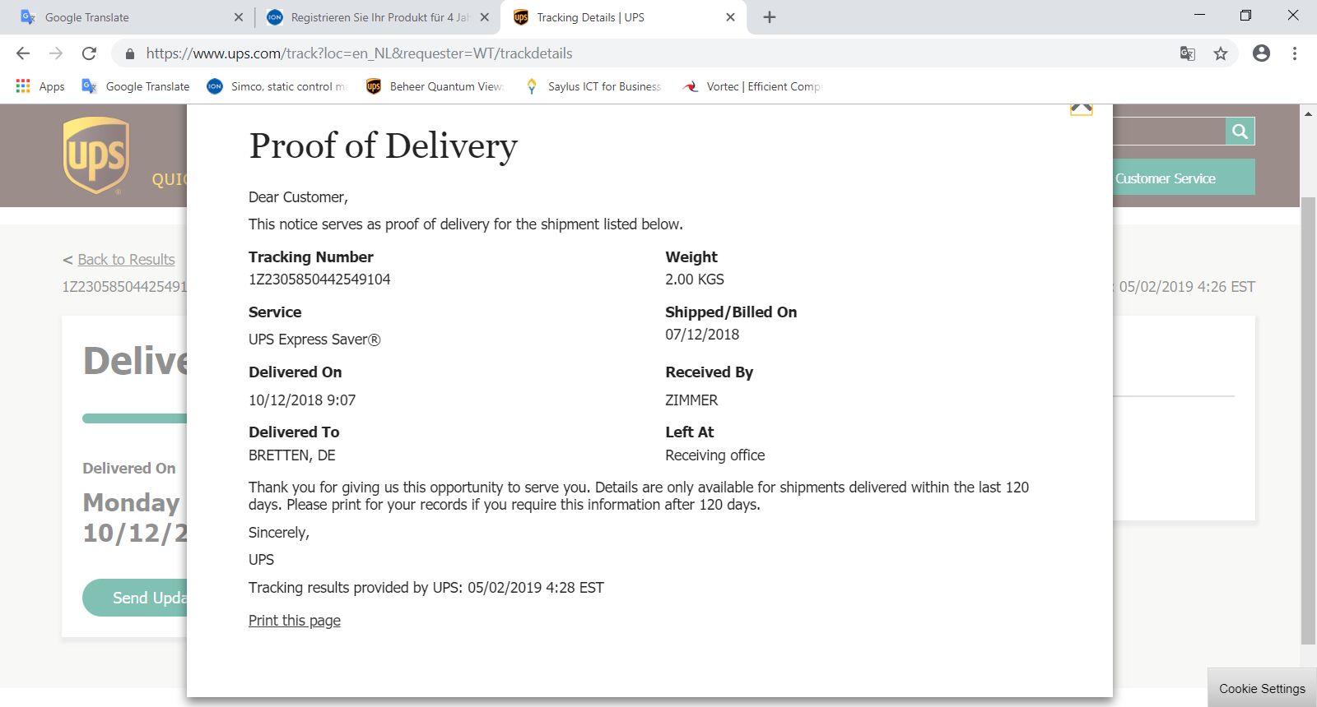Close the Google Translate tab
The height and width of the screenshot is (707, 1317).
(x=239, y=17)
